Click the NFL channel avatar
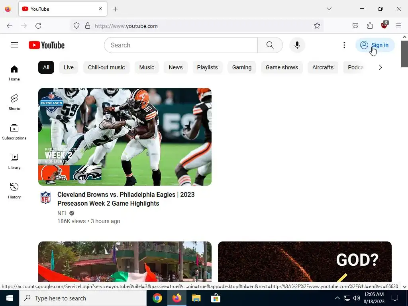Viewport: 408px width, 306px height. tap(45, 198)
